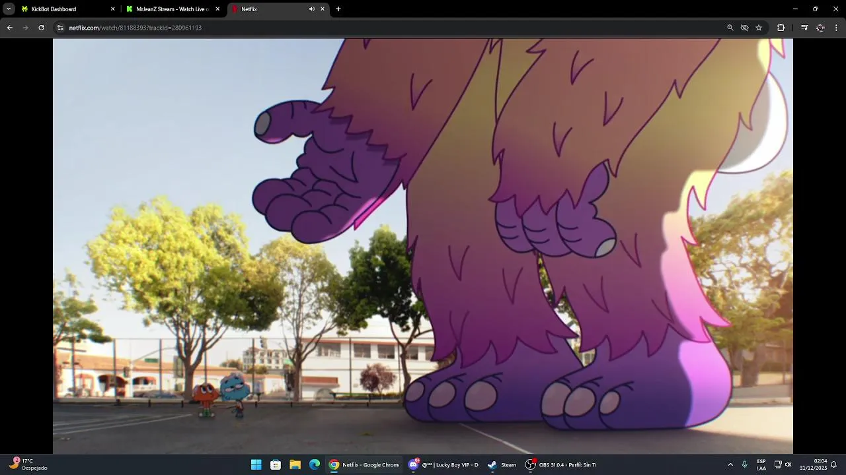Close the Netflix tab

(x=323, y=9)
